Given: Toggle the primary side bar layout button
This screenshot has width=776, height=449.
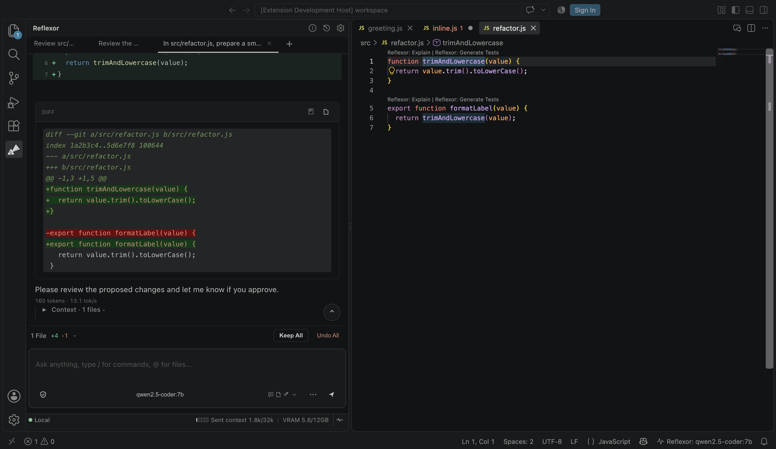Looking at the screenshot, I should coord(736,10).
